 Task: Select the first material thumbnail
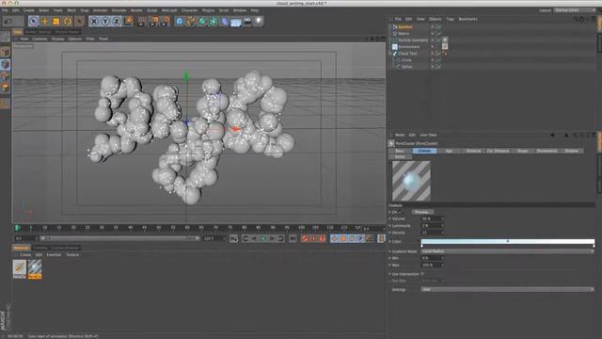pos(19,268)
